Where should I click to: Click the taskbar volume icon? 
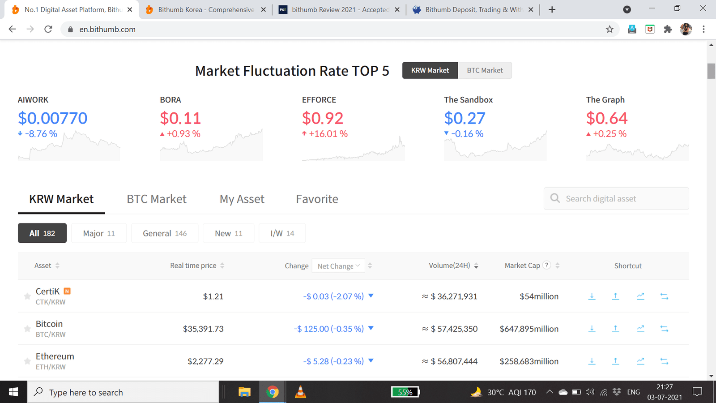point(590,392)
